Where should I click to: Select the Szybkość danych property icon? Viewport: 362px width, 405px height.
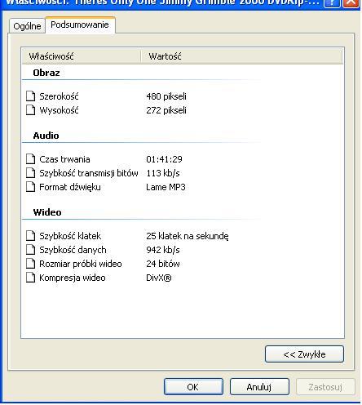pos(31,250)
